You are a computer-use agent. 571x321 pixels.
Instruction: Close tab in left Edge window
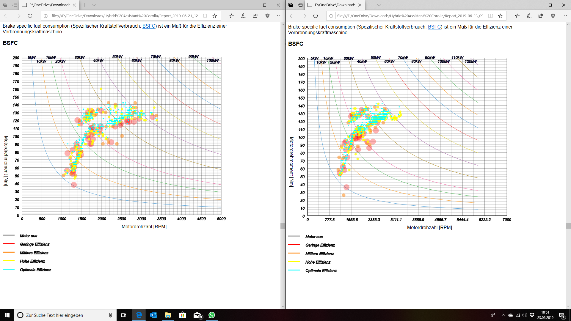(x=74, y=5)
